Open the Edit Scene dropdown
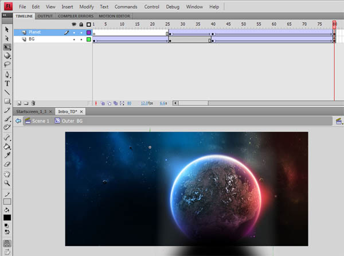Viewport: 344px width, 256px height. click(339, 121)
